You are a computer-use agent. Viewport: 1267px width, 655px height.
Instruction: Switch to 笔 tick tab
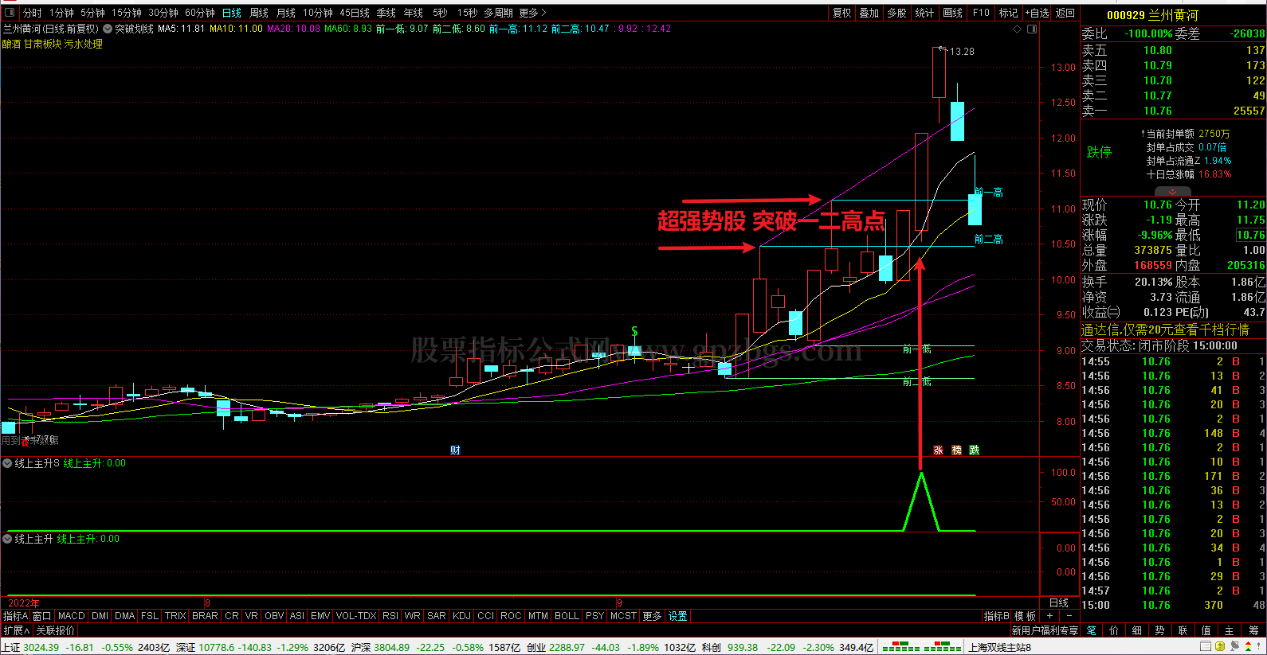[x=1092, y=630]
